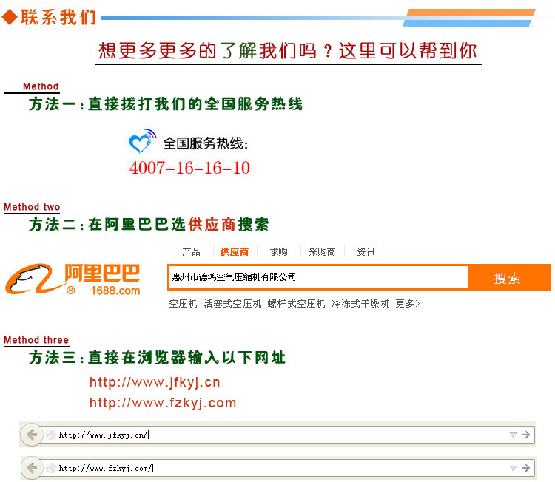Screen dimensions: 555x482
Task: Open the red http://www.jfkyj.cn link
Action: point(155,382)
